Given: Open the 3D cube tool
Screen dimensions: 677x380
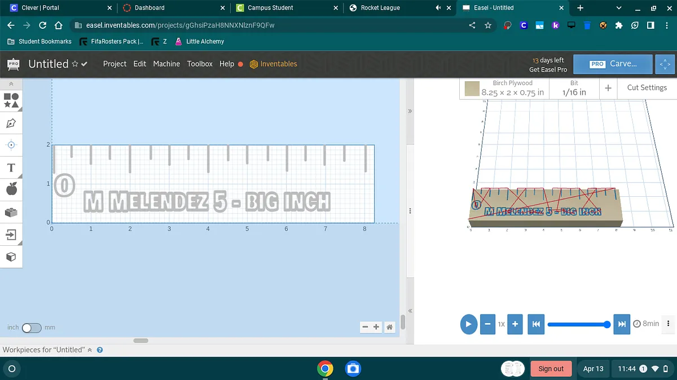Looking at the screenshot, I should (11, 257).
